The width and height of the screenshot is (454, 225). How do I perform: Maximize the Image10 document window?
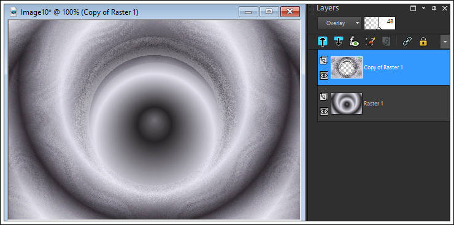click(x=269, y=12)
